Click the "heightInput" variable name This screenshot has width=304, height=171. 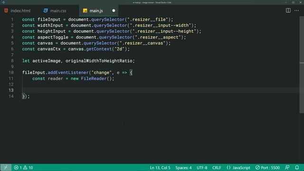52,31
